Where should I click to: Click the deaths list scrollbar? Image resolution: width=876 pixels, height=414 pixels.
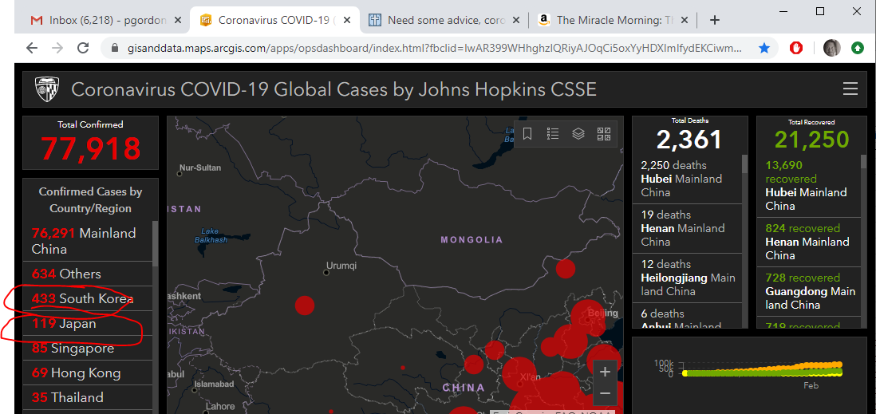[744, 164]
